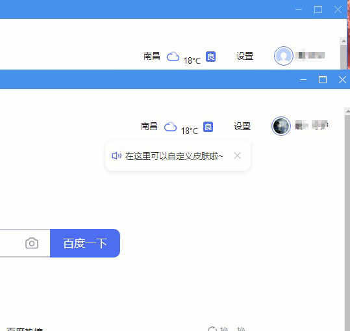Minimize the front browser window
This screenshot has width=350, height=331.
(303, 80)
